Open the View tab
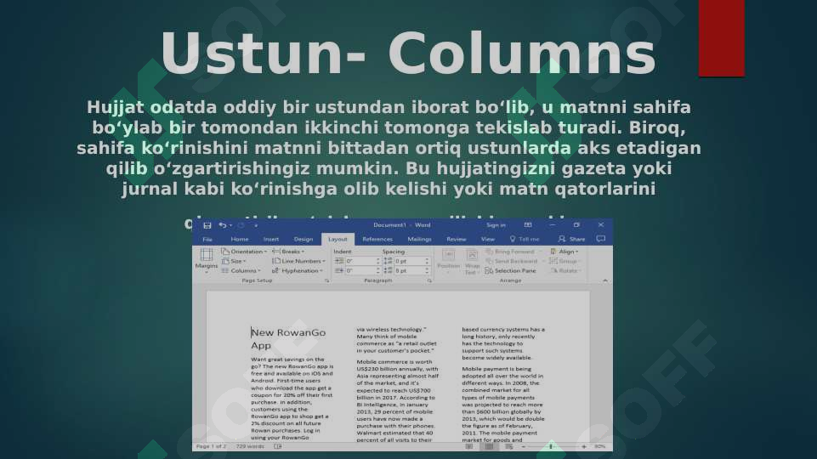This screenshot has width=817, height=459. (488, 239)
